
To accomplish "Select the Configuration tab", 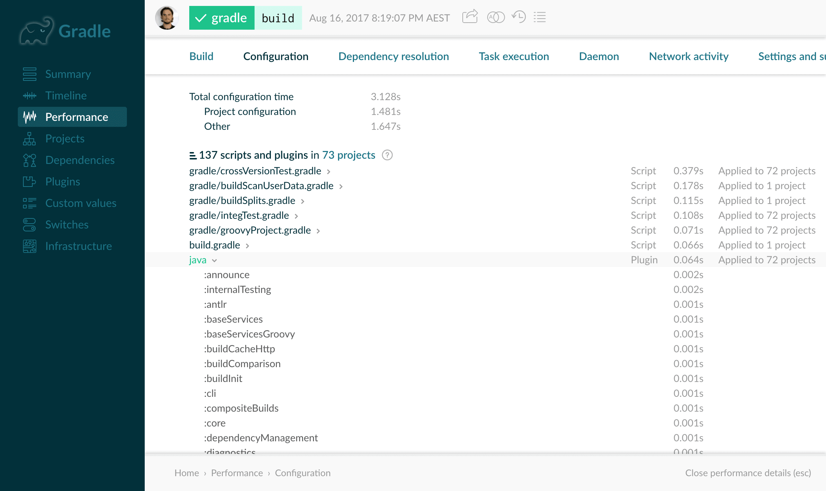I will tap(276, 56).
